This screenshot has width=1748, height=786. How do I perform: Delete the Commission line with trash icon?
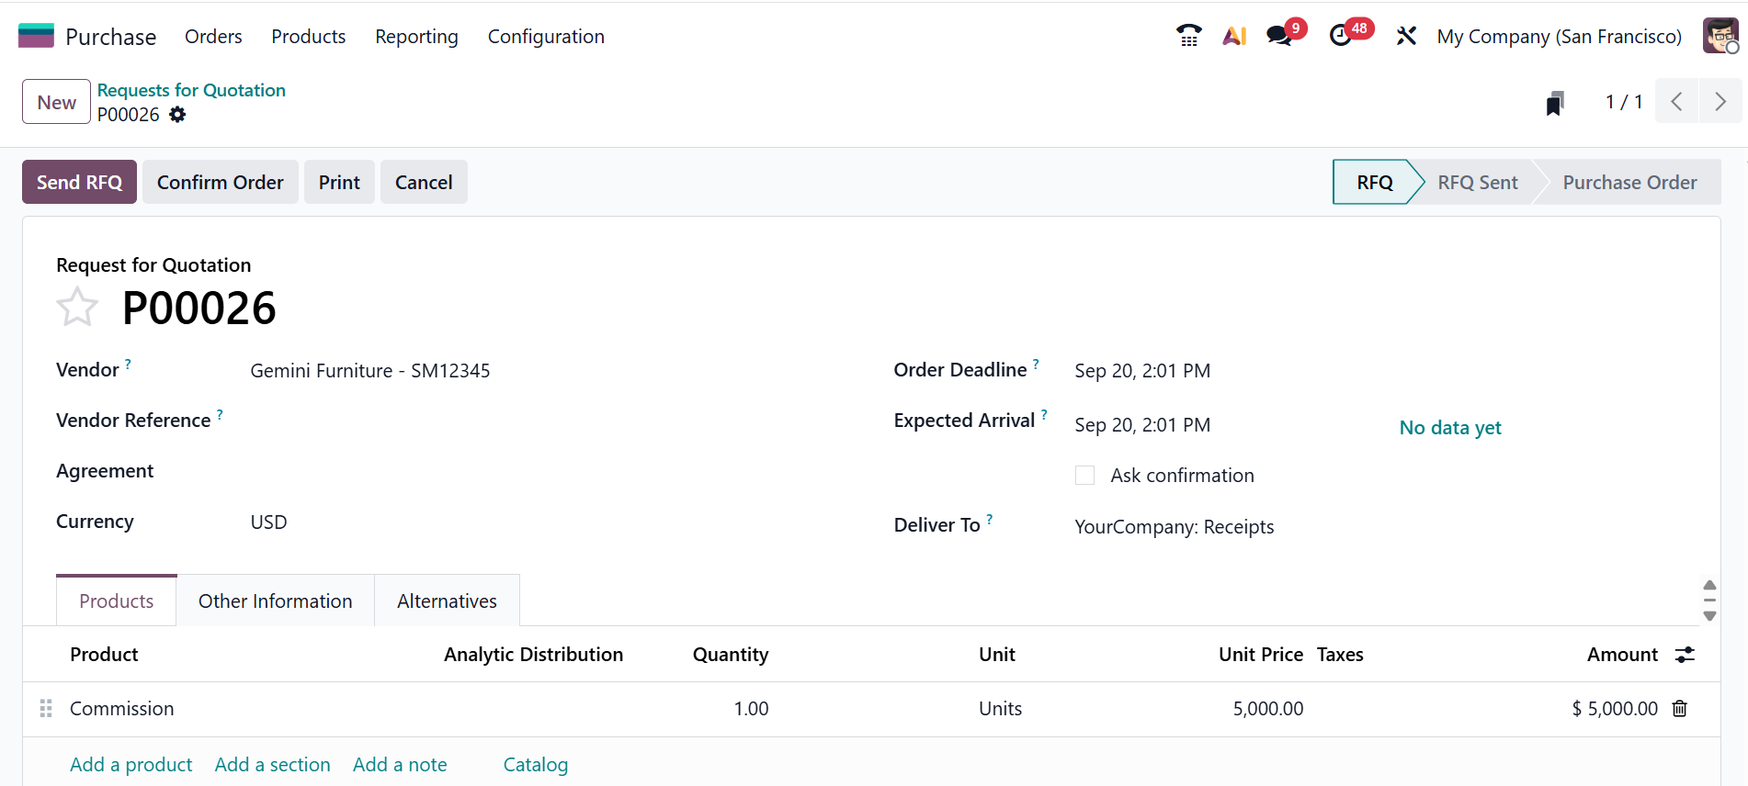click(x=1680, y=709)
